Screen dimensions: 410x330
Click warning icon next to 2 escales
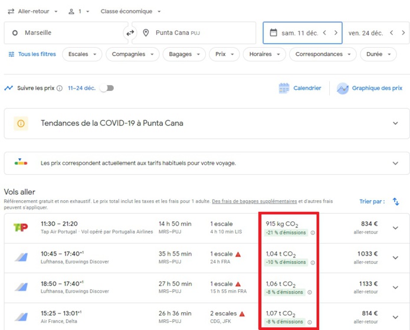pos(242,314)
